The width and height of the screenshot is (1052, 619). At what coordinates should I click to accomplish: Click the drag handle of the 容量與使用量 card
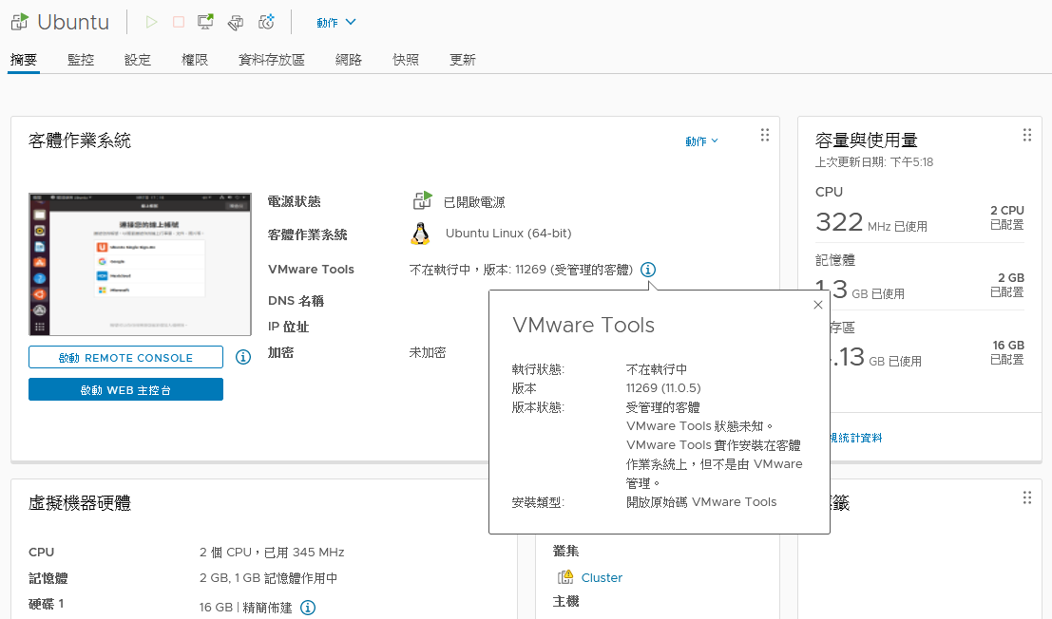(1027, 136)
